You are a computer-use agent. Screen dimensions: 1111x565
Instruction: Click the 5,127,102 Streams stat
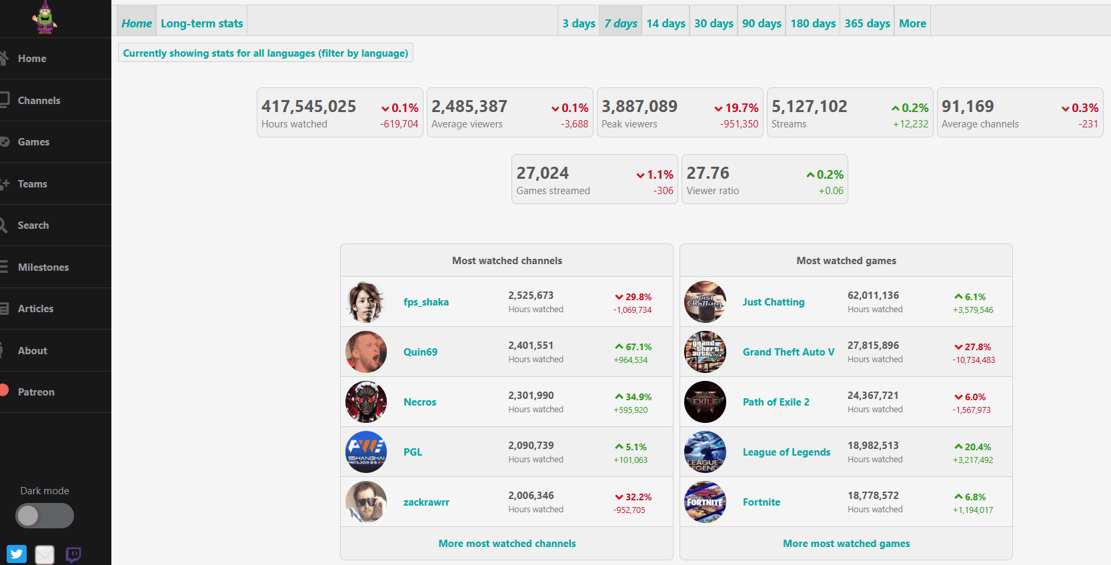(850, 113)
